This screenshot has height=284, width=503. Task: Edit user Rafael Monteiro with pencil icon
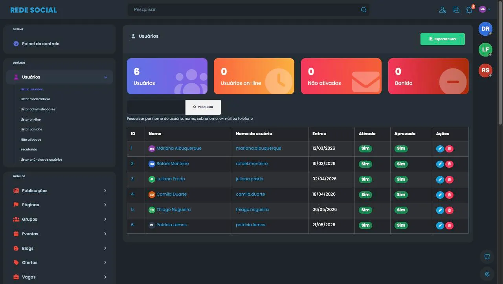(440, 164)
